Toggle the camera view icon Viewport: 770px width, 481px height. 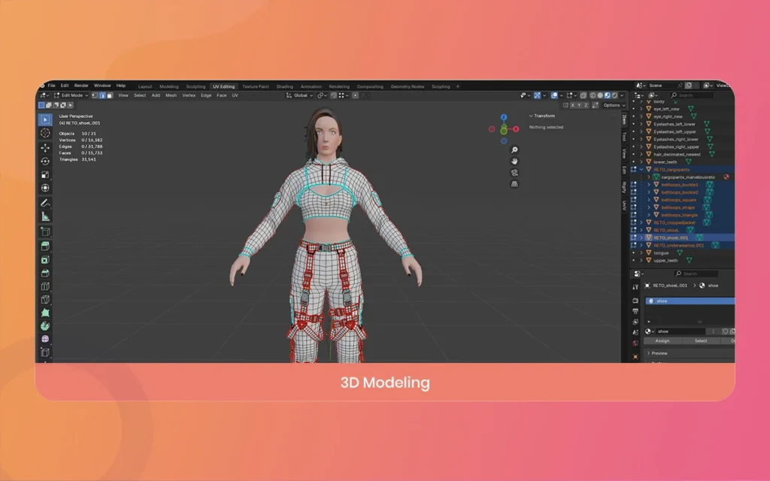[514, 172]
